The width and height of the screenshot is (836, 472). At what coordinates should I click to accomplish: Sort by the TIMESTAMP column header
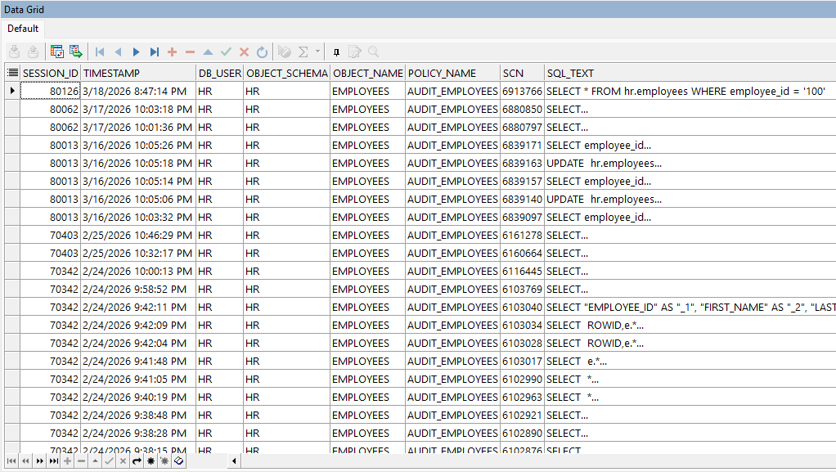coord(137,73)
